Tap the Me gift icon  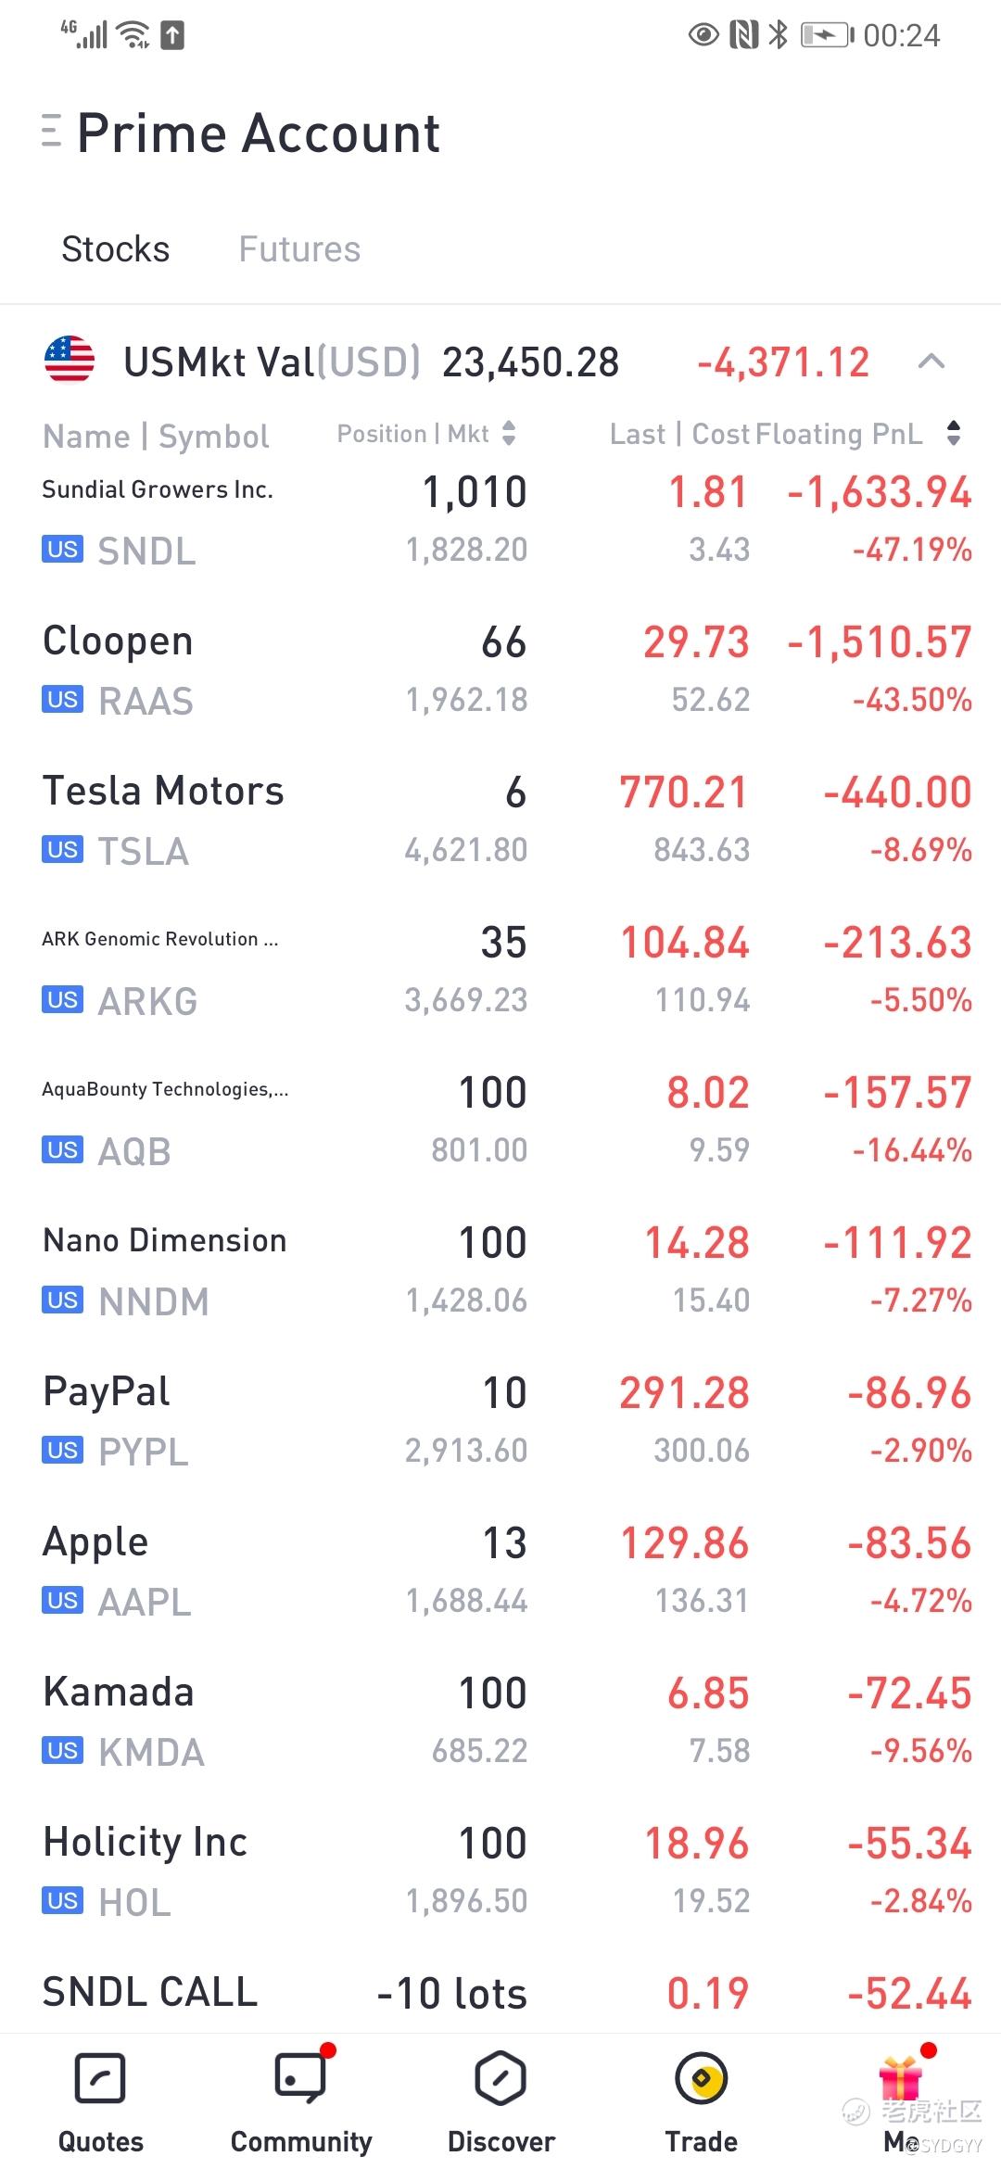(901, 2079)
